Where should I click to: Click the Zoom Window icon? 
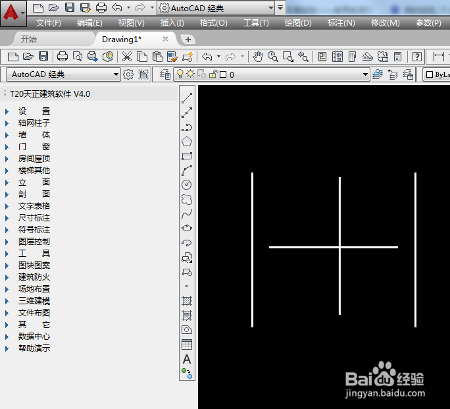(x=288, y=57)
